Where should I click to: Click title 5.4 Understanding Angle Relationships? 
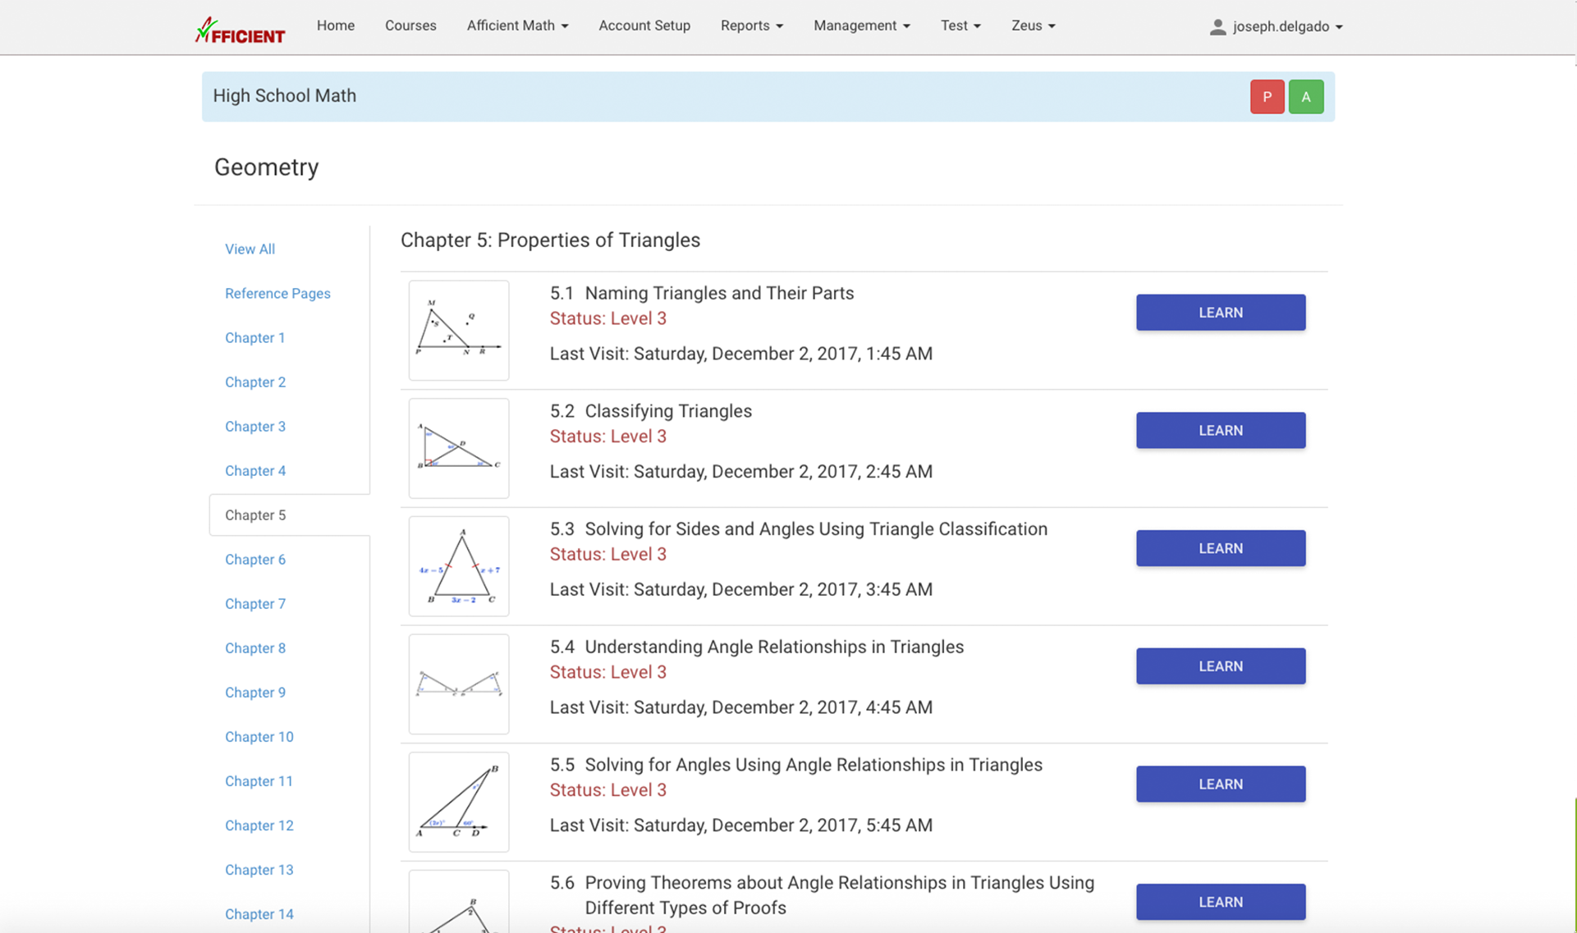point(757,647)
